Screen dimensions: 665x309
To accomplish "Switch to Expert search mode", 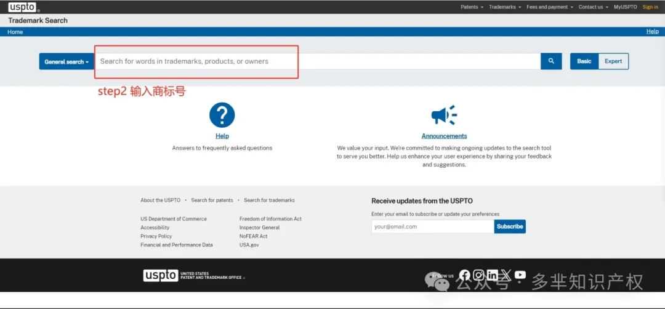I will [613, 61].
